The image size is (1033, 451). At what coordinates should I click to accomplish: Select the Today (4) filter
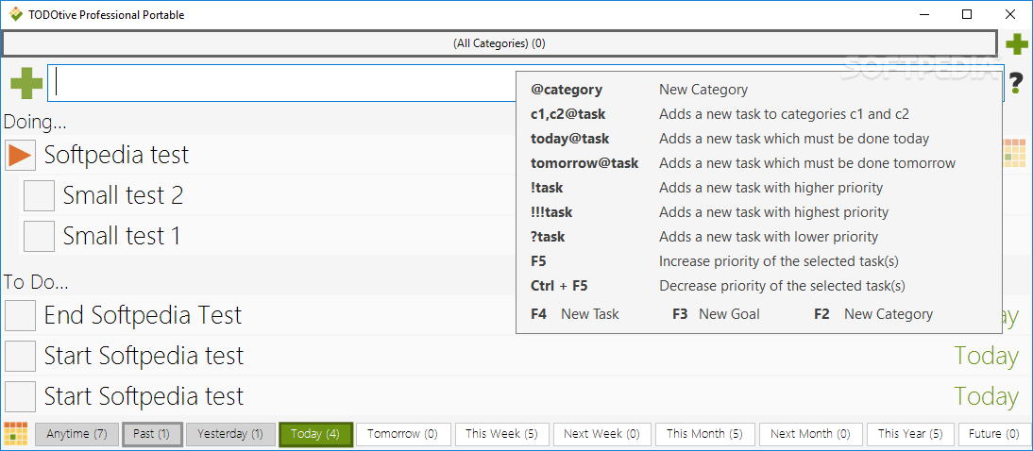(x=315, y=434)
